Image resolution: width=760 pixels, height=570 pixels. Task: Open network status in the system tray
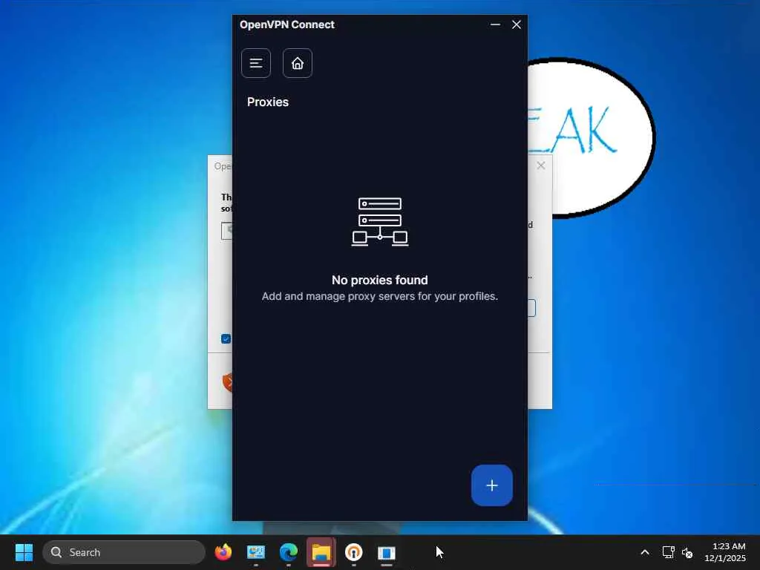click(x=669, y=552)
